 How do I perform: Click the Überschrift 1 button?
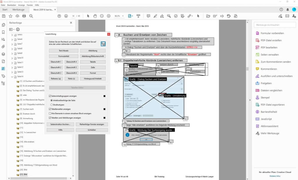click(56, 62)
